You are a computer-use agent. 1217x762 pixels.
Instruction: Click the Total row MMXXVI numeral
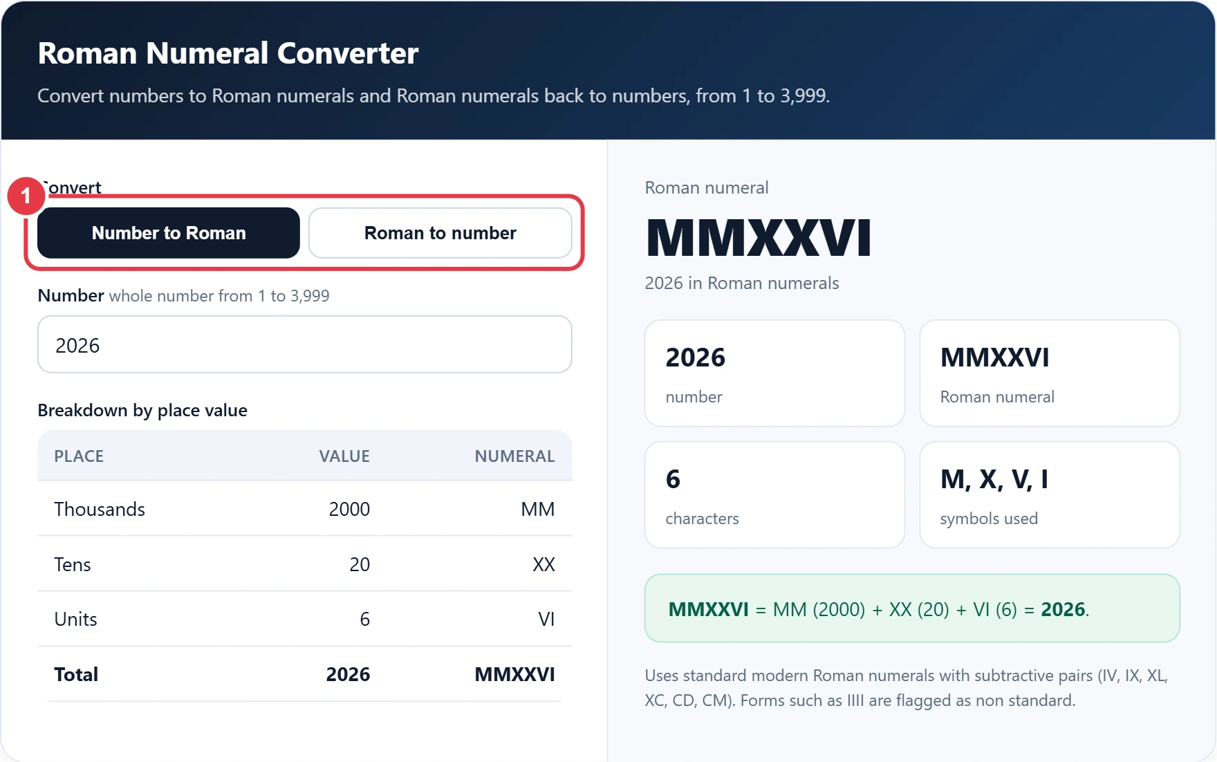click(514, 674)
